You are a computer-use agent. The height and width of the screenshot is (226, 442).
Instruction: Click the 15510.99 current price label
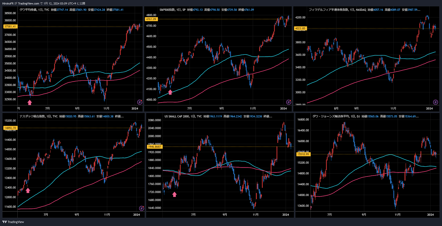(x=303, y=154)
